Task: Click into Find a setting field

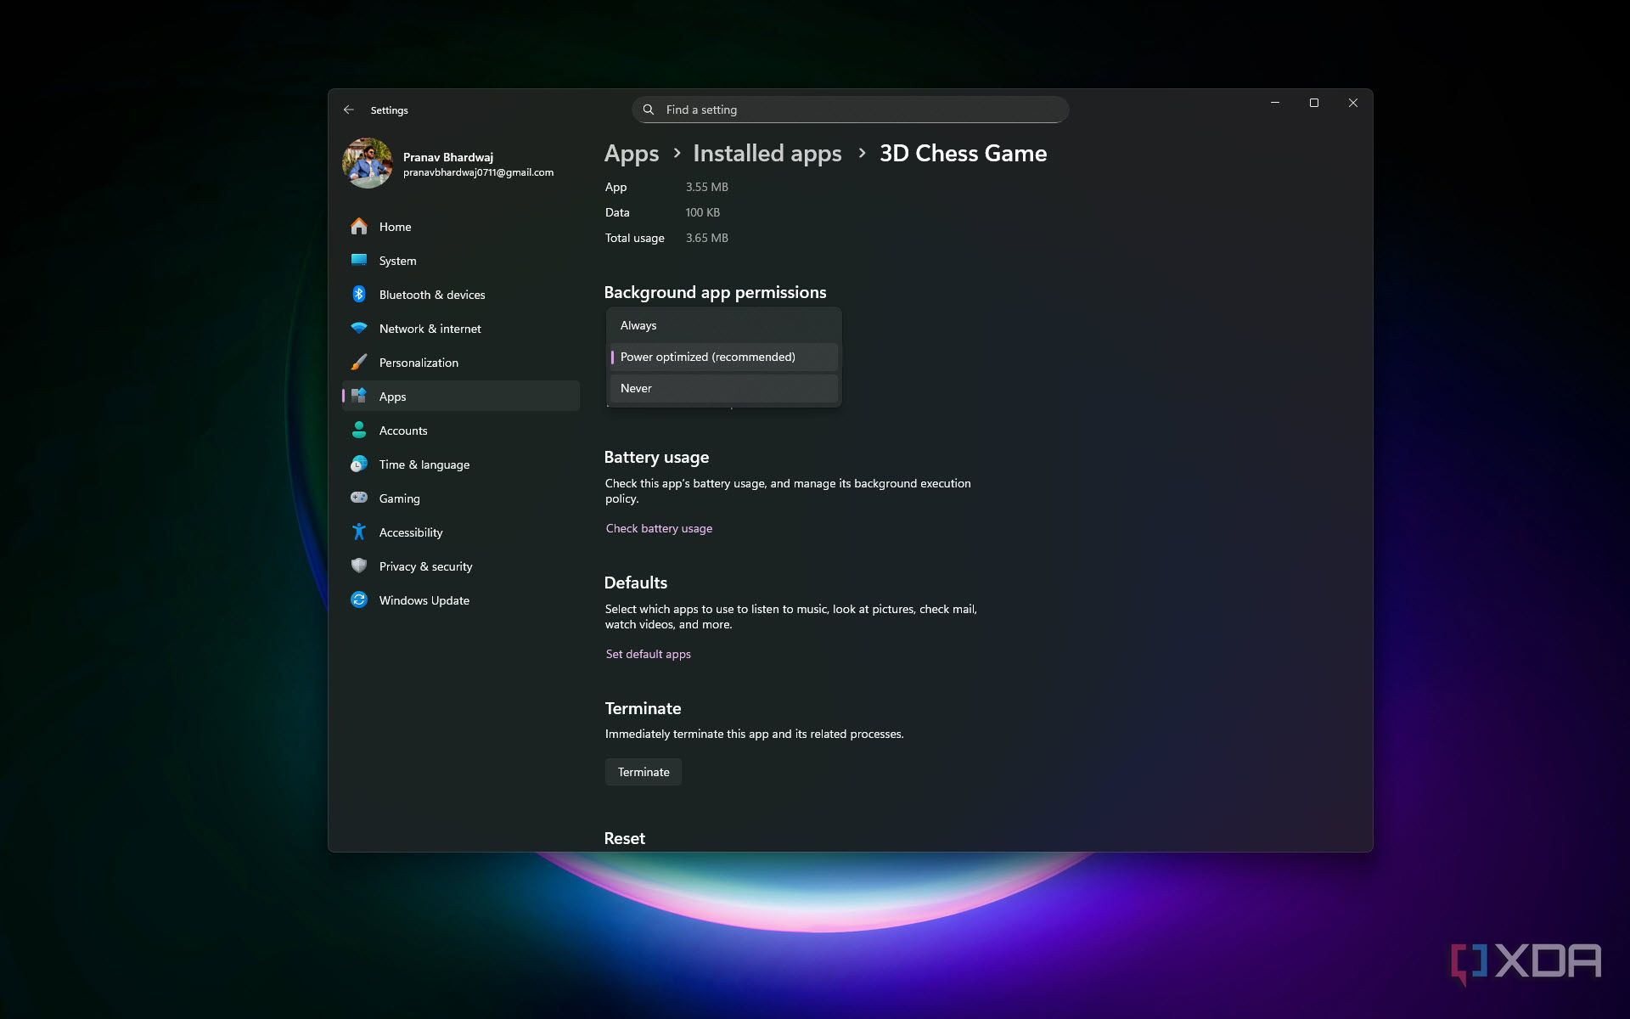Action: pyautogui.click(x=850, y=110)
